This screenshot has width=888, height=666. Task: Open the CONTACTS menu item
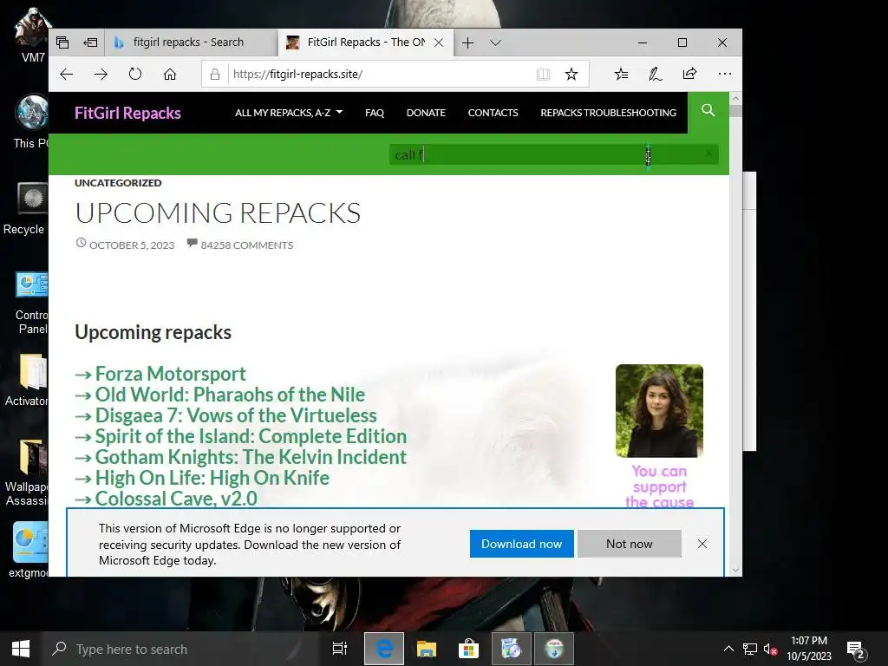(x=493, y=113)
